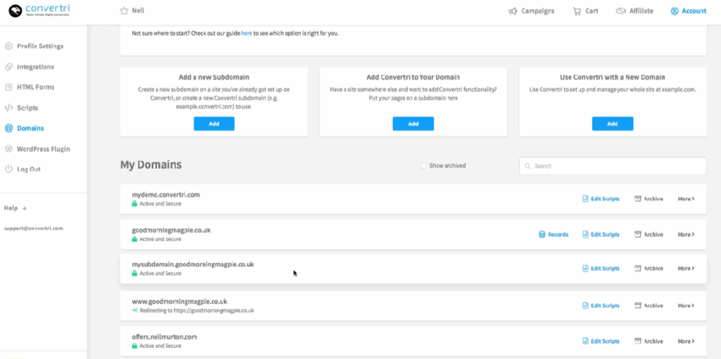Enable the Show archived checkbox
Screen dimensions: 721x359
coord(423,166)
